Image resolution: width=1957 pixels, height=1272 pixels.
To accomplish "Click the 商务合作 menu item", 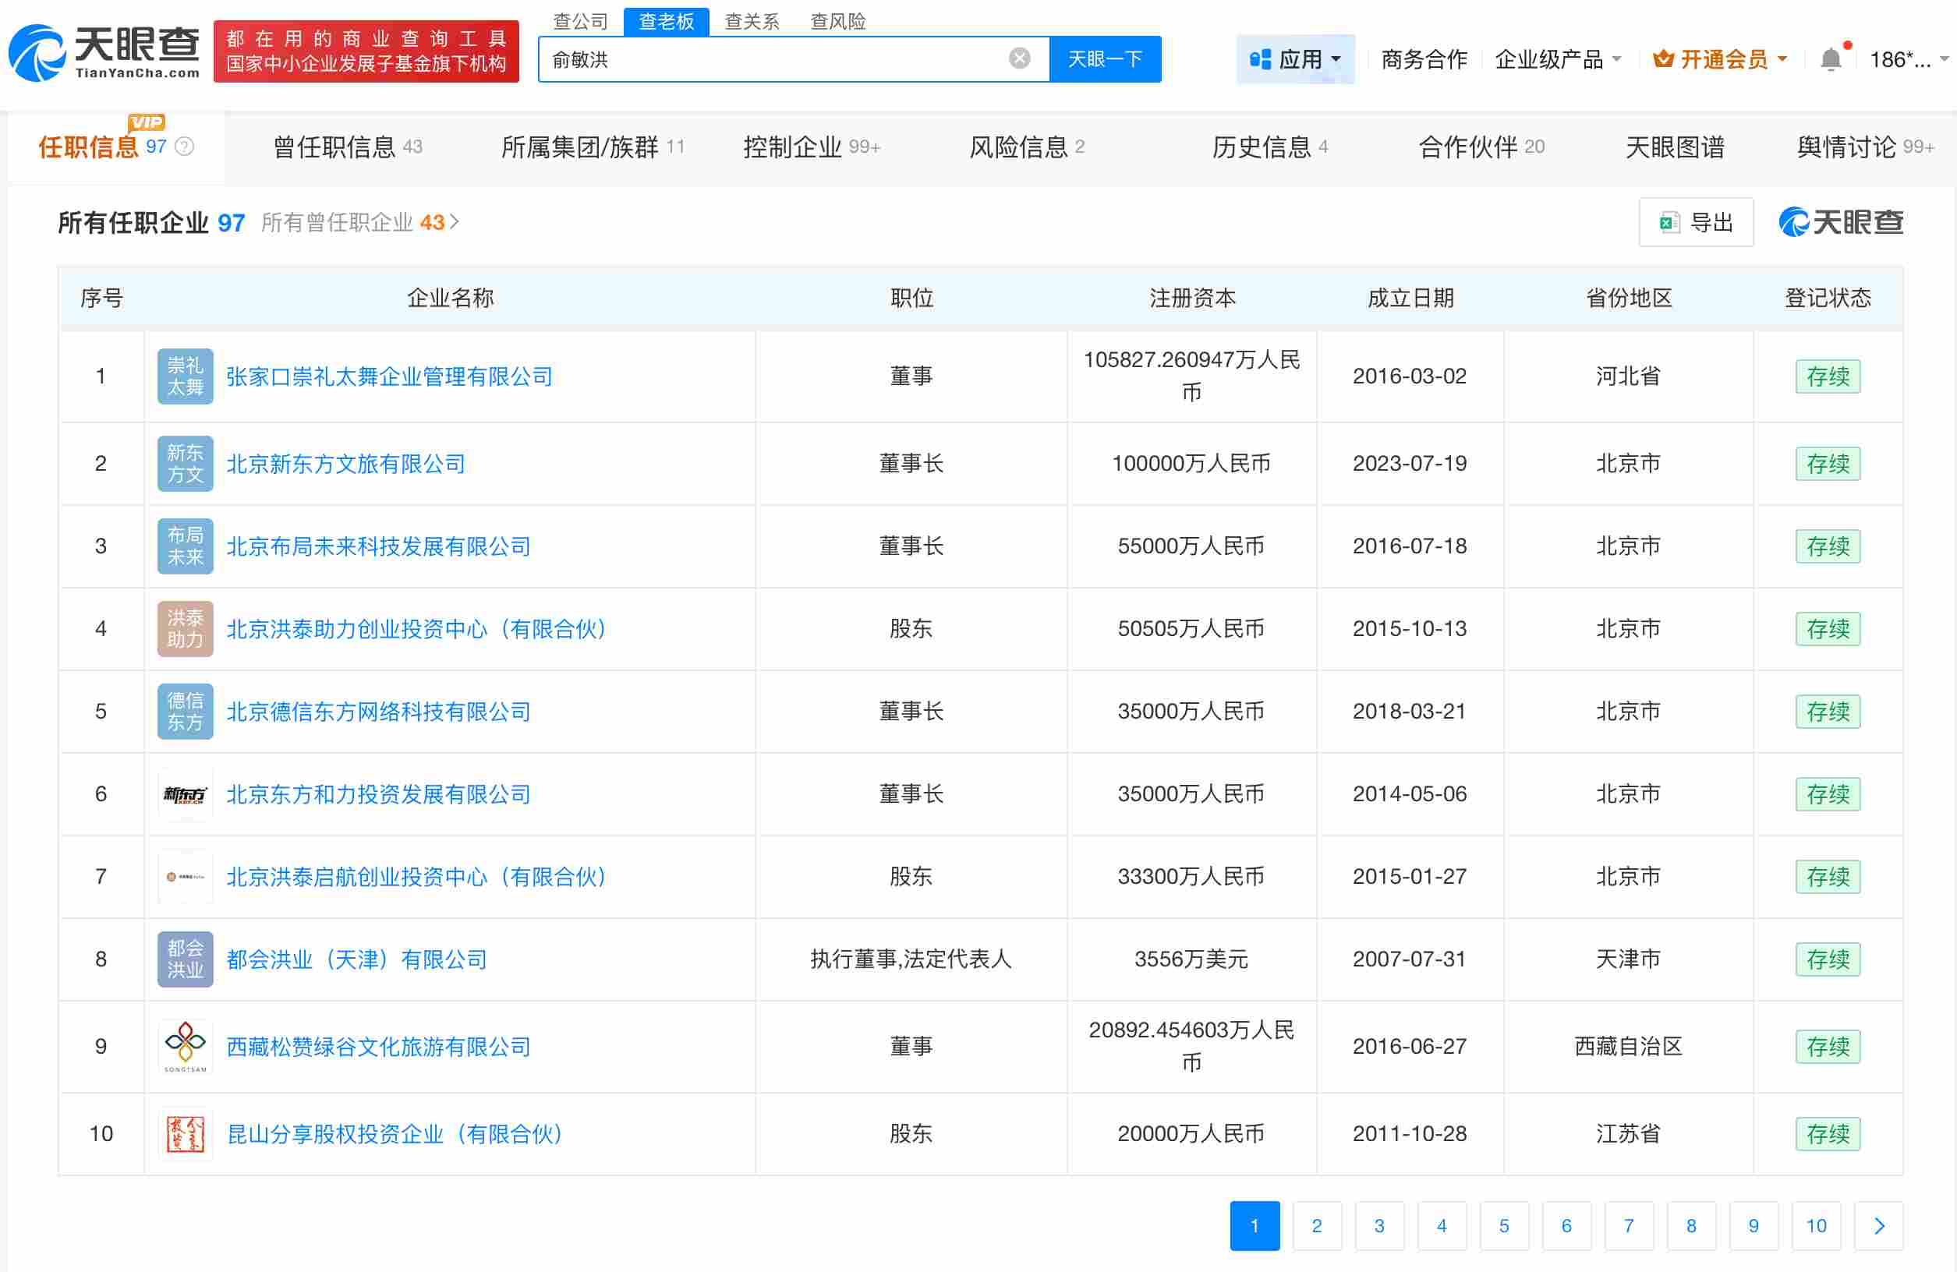I will tap(1424, 58).
